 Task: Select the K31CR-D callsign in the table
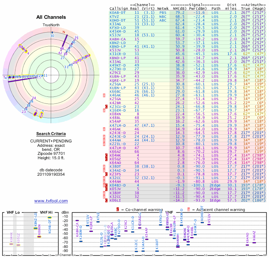(117, 54)
